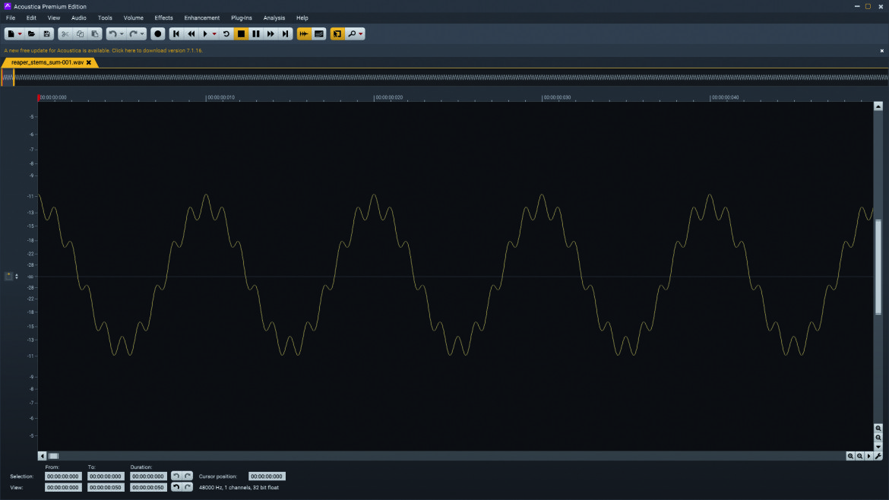Image resolution: width=889 pixels, height=500 pixels.
Task: Close the reaper_stems_sum-001.wav tab
Action: (89, 62)
